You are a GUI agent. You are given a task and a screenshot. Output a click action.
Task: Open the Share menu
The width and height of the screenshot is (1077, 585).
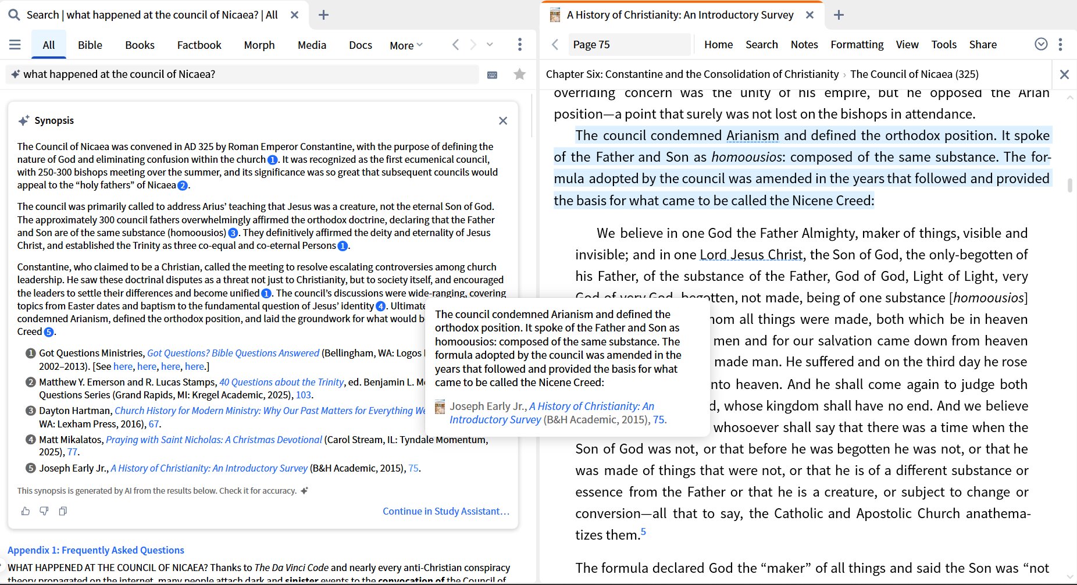pyautogui.click(x=983, y=45)
